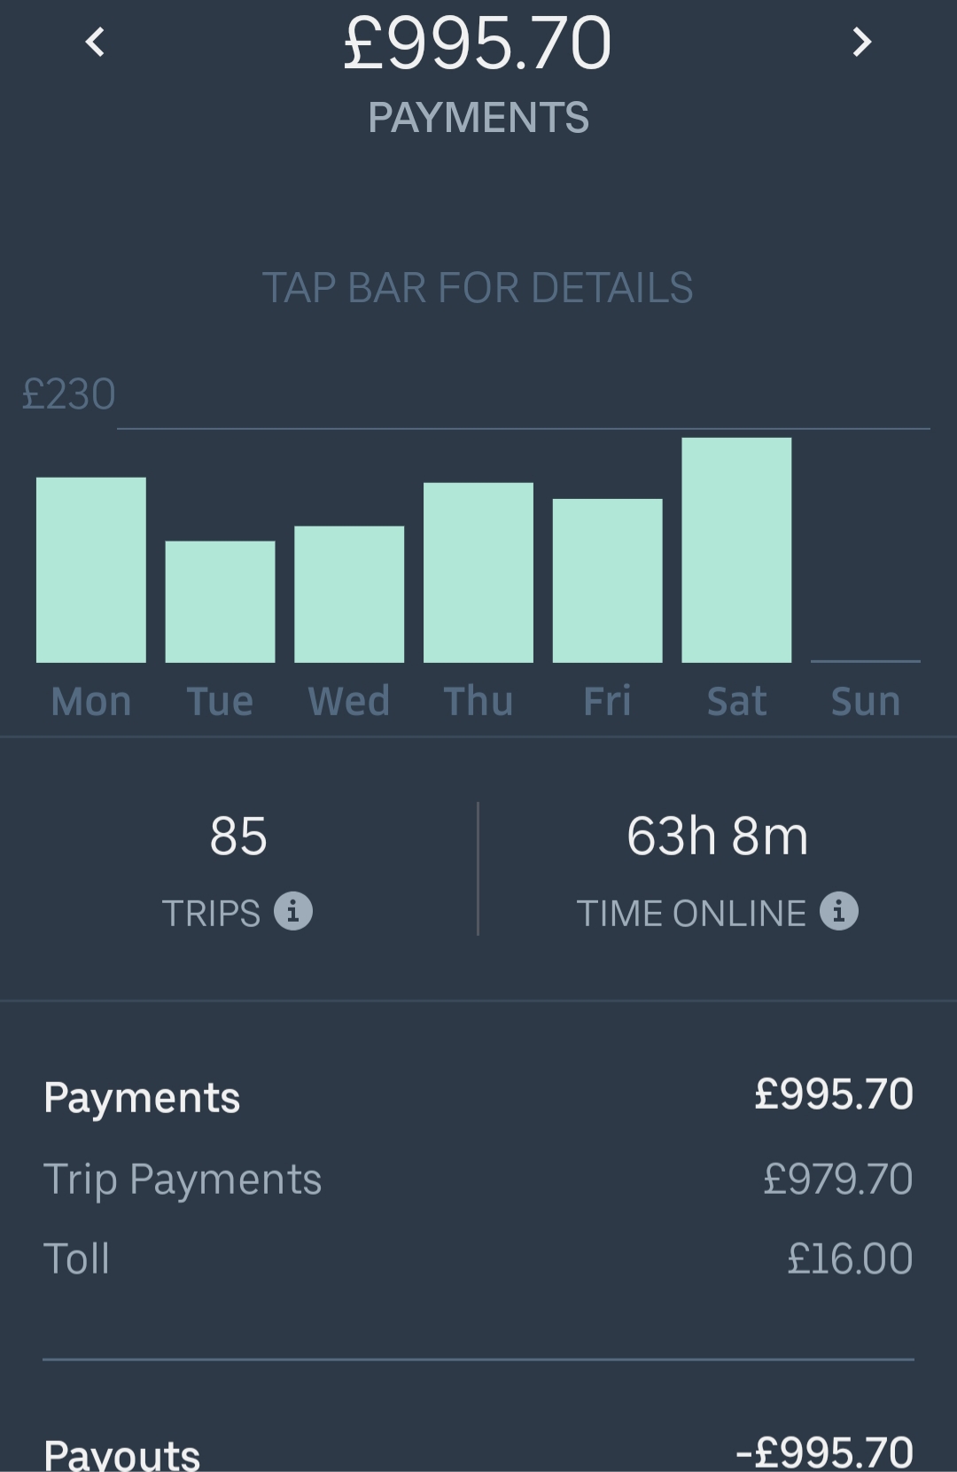Image resolution: width=957 pixels, height=1472 pixels.
Task: Tap the £995.70 total at top
Action: 478,43
